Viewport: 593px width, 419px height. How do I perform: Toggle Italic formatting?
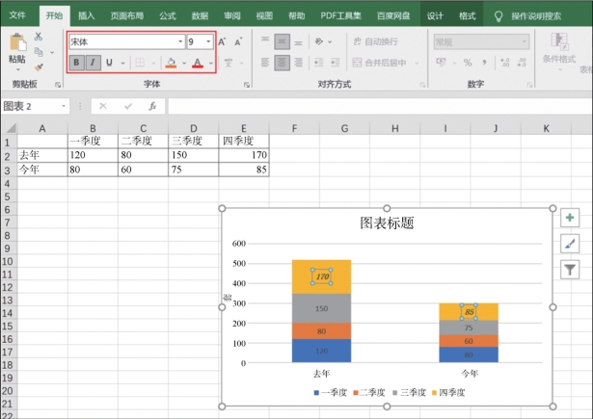pos(93,63)
